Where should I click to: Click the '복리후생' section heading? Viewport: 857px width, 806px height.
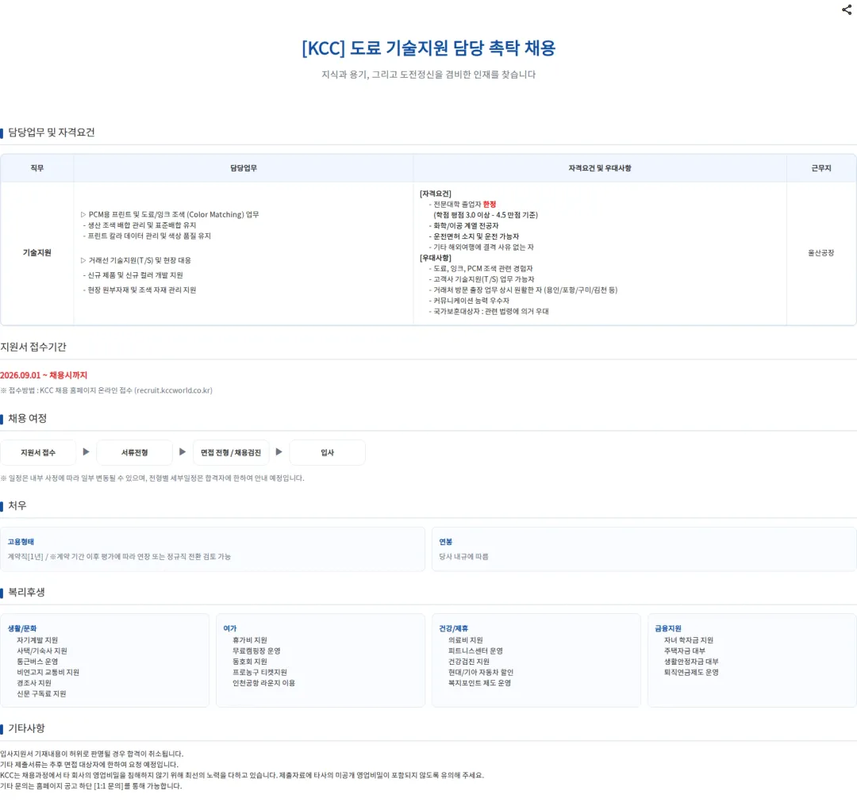(26, 593)
